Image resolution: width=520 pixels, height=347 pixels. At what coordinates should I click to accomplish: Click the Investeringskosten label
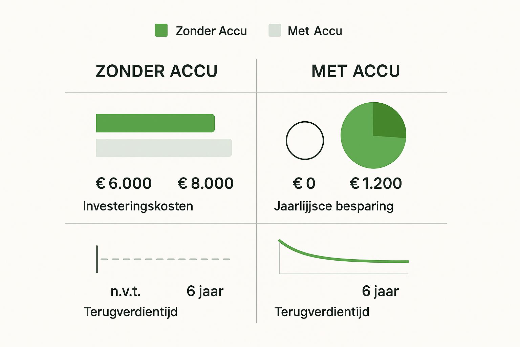138,206
